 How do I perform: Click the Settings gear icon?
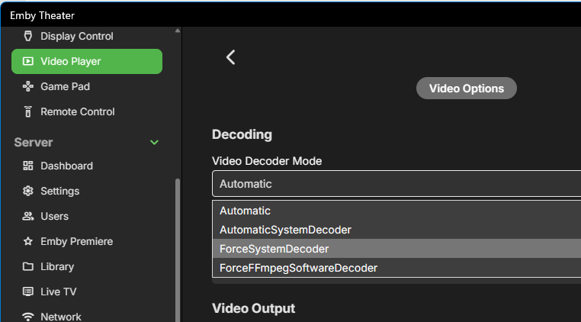pos(28,191)
